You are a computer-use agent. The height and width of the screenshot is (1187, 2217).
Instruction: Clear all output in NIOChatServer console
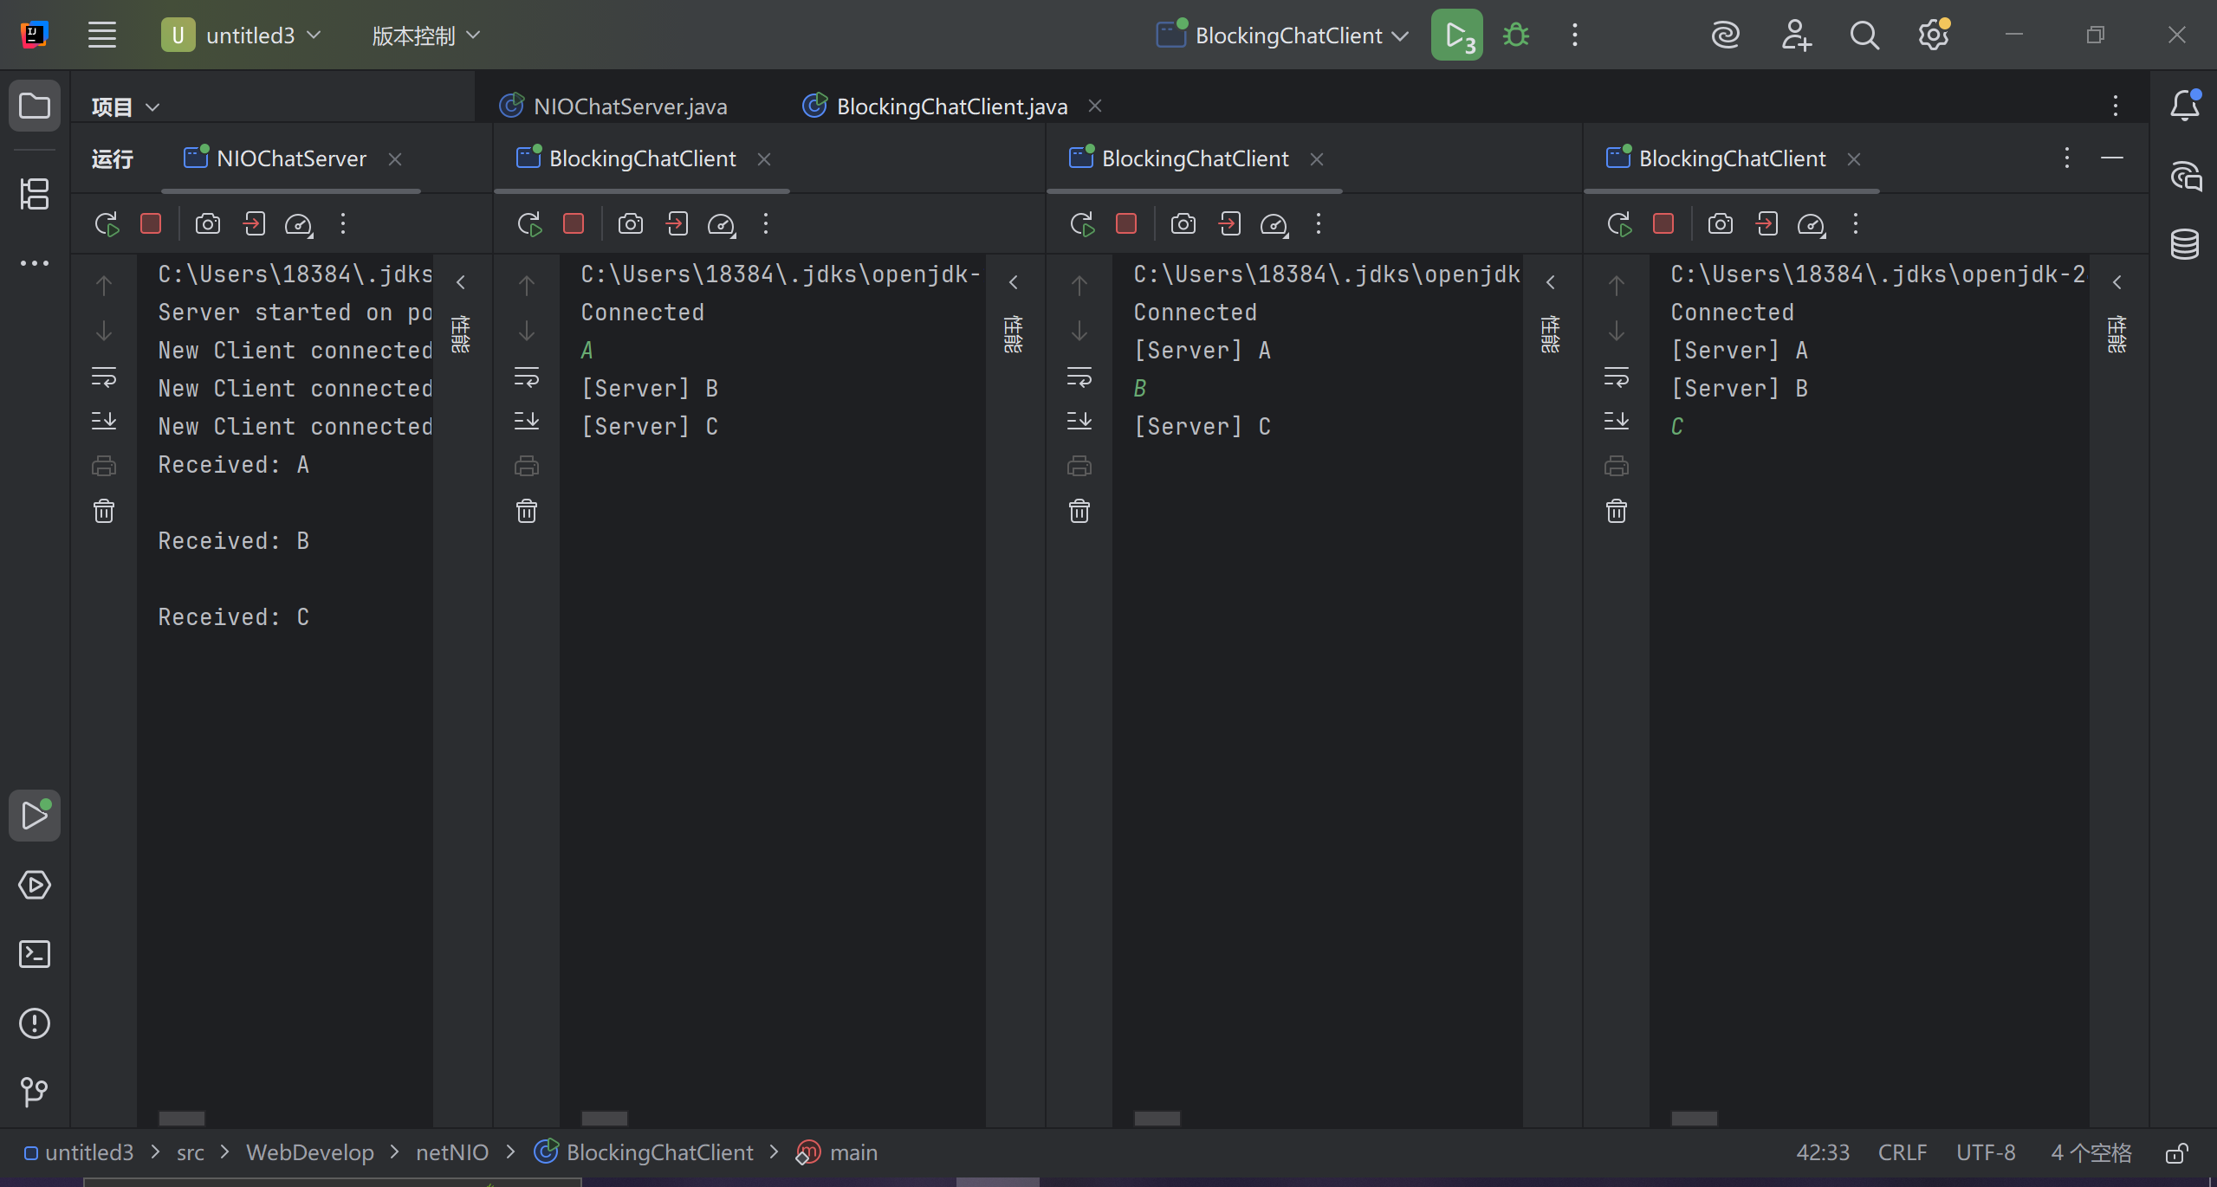pyautogui.click(x=104, y=511)
